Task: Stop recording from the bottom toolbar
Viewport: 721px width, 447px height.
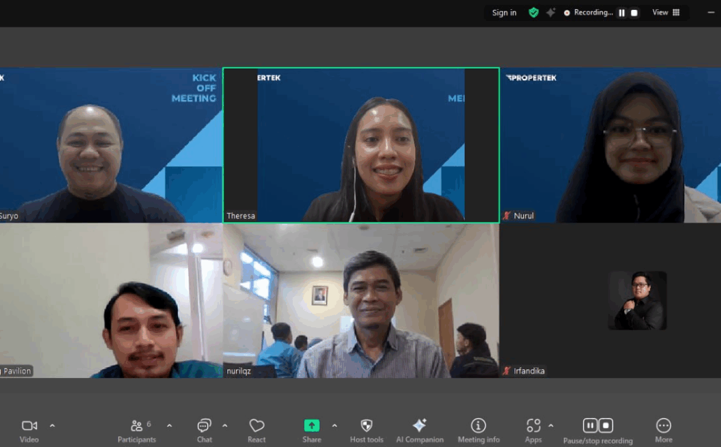Action: click(x=606, y=425)
